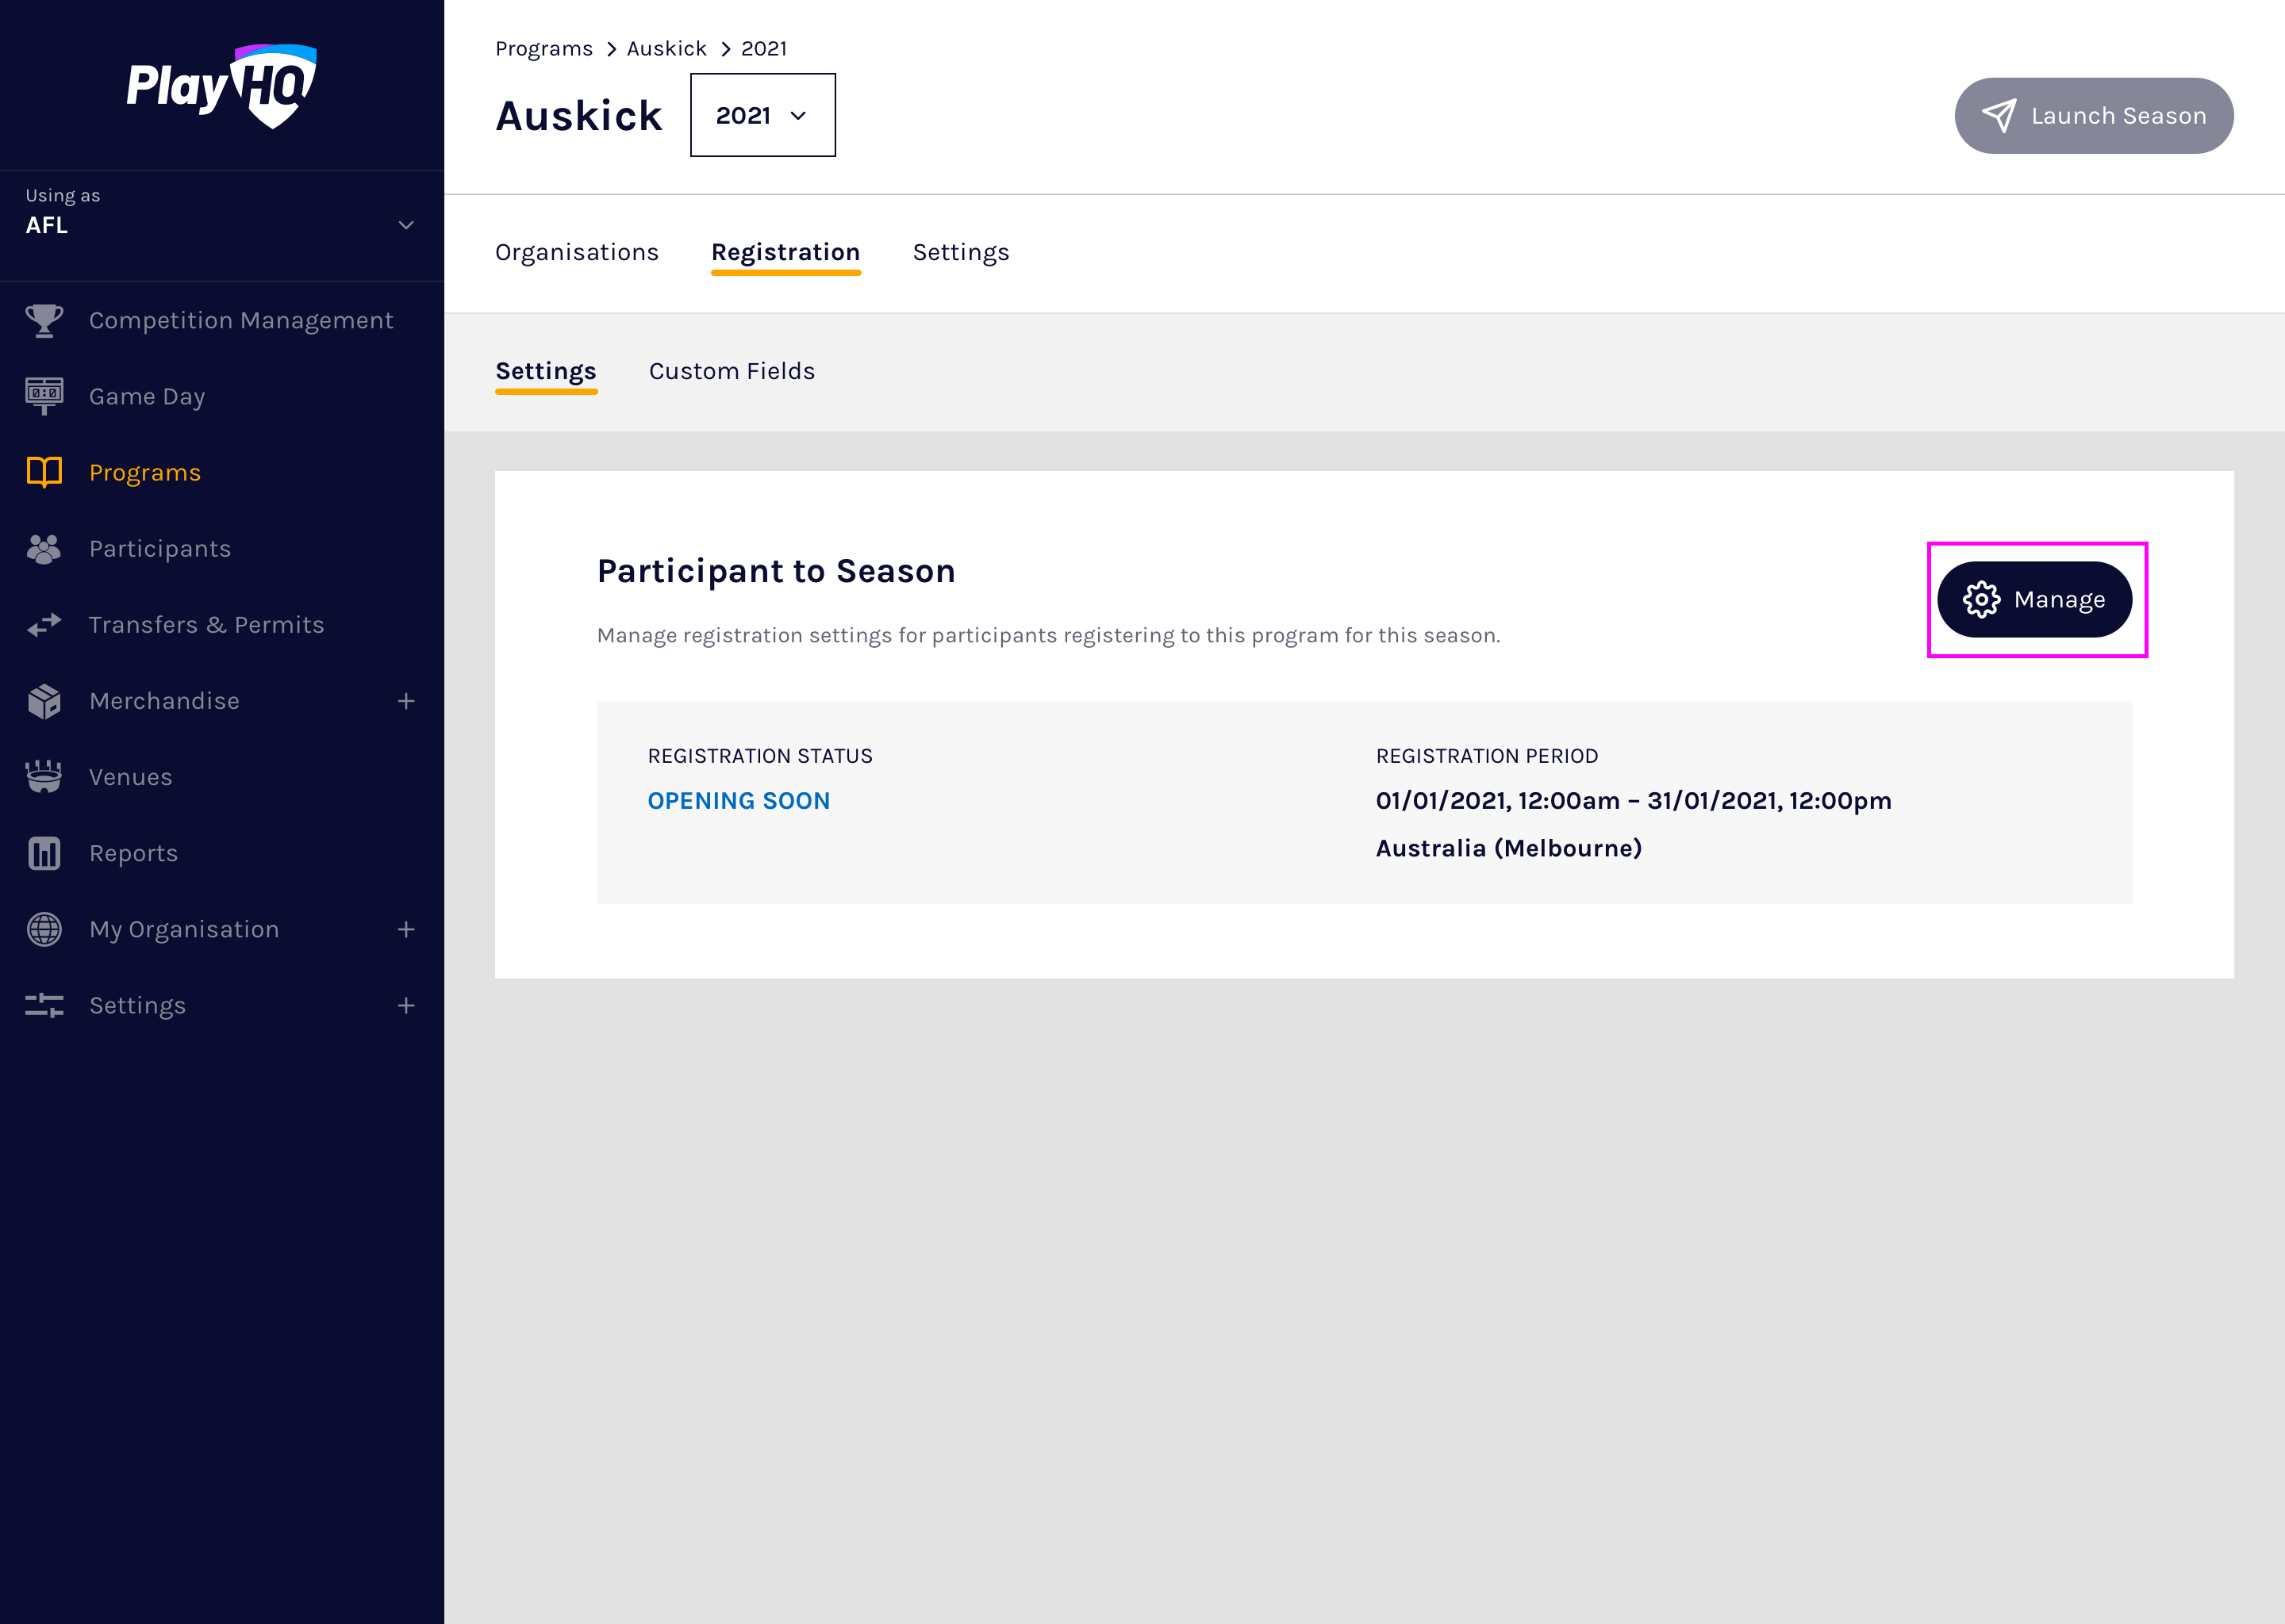Click the Game Day scoreboard icon
The width and height of the screenshot is (2285, 1624).
click(44, 396)
